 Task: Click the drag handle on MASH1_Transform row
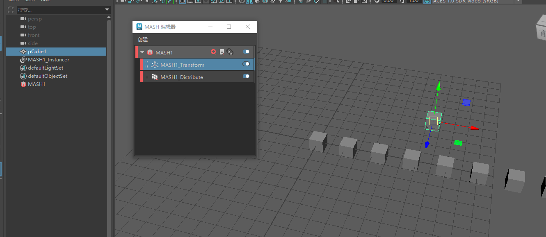[x=147, y=65]
